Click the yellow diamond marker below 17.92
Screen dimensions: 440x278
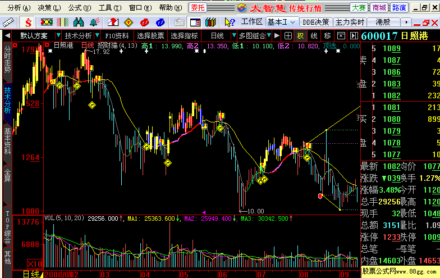[x=92, y=105]
